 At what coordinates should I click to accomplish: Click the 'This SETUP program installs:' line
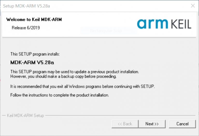tap(35, 54)
